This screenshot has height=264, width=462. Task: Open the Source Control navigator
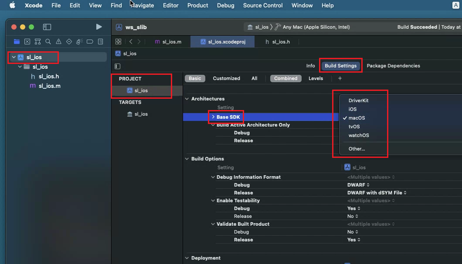point(27,41)
